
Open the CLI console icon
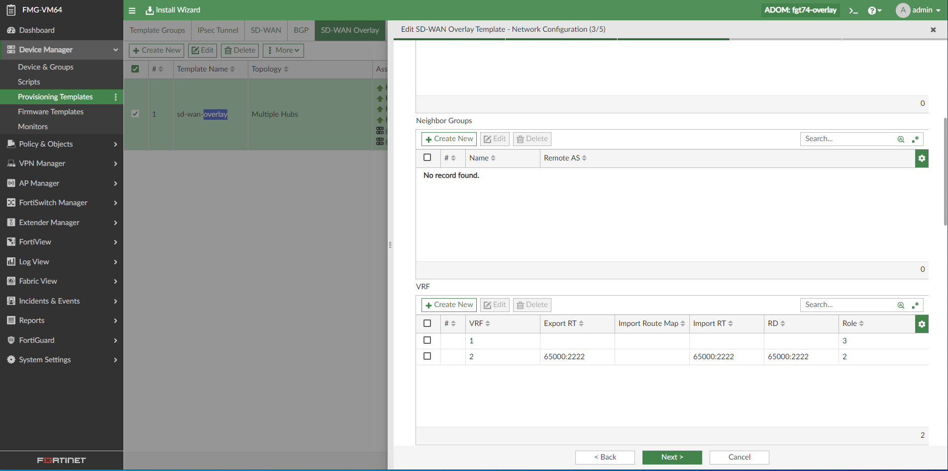coord(853,10)
